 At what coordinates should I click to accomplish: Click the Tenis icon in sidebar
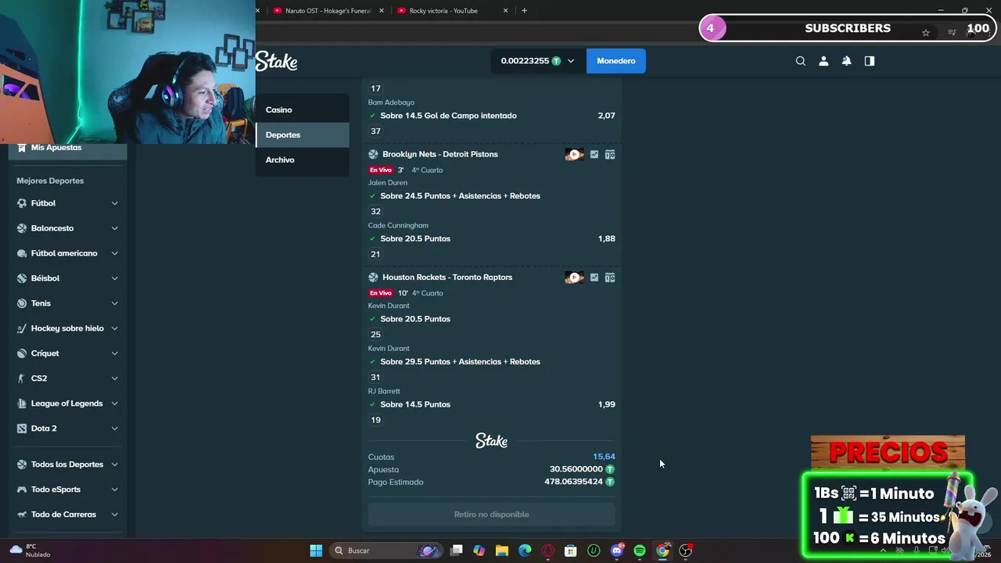pyautogui.click(x=22, y=303)
